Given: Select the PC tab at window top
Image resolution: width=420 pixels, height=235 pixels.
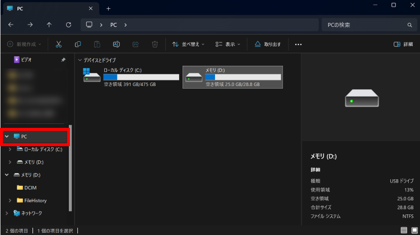Looking at the screenshot, I should coord(51,8).
